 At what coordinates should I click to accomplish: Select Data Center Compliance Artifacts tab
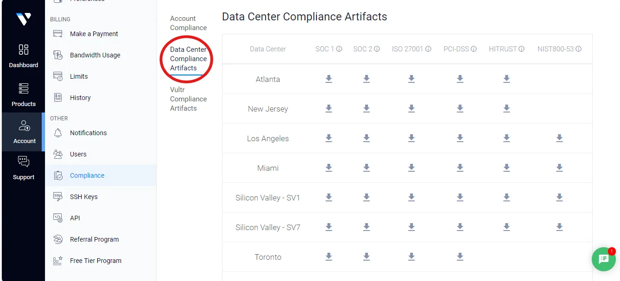point(188,59)
